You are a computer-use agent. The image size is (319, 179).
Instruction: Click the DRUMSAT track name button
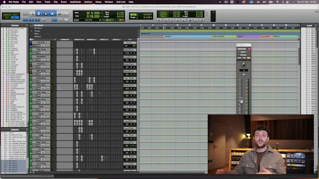point(41,57)
